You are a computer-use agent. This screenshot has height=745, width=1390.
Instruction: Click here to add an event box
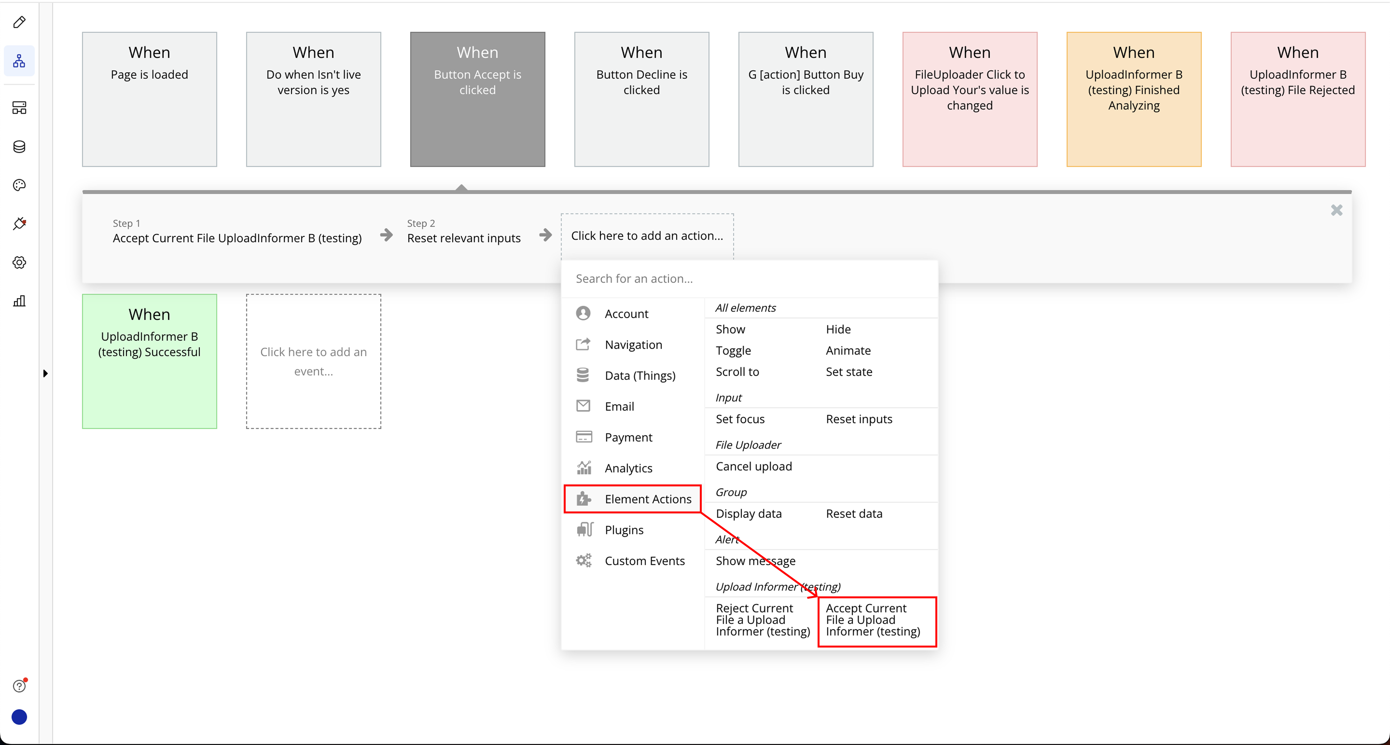click(x=313, y=362)
